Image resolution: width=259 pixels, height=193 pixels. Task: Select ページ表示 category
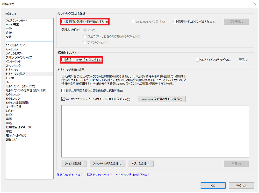click(x=12, y=25)
